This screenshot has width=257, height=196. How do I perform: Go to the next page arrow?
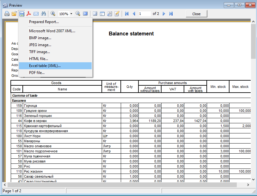click(x=164, y=14)
